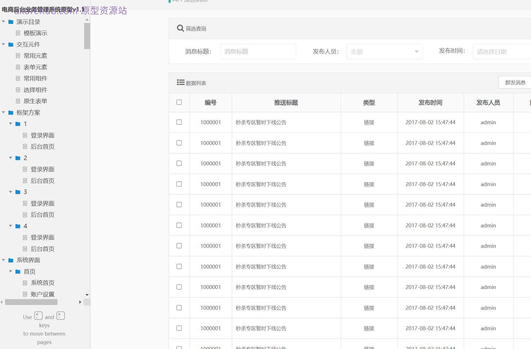The image size is (531, 349).
Task: Open the 常用元素 page
Action: point(35,56)
